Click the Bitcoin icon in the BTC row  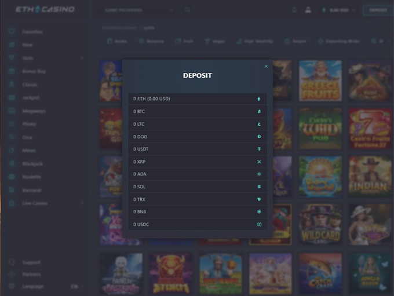[x=259, y=111]
